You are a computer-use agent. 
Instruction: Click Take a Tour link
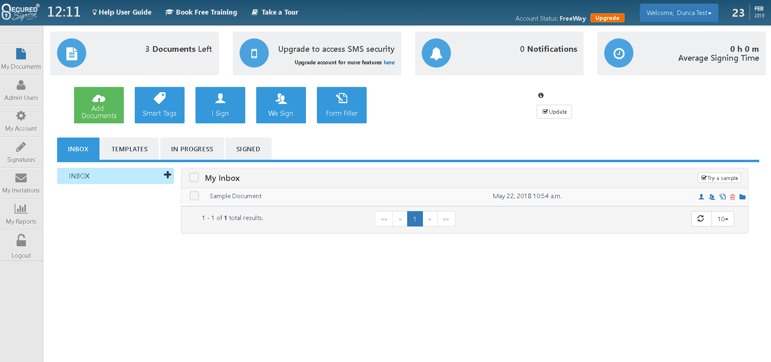[x=275, y=12]
